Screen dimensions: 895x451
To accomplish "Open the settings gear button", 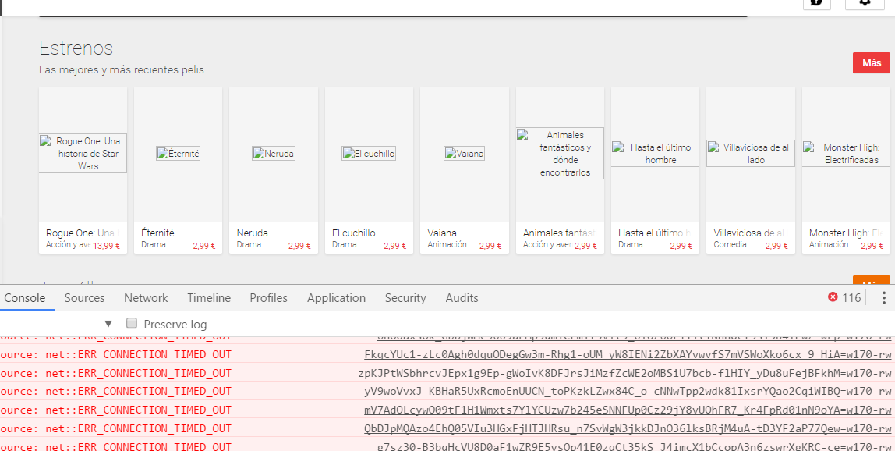I will click(x=864, y=2).
